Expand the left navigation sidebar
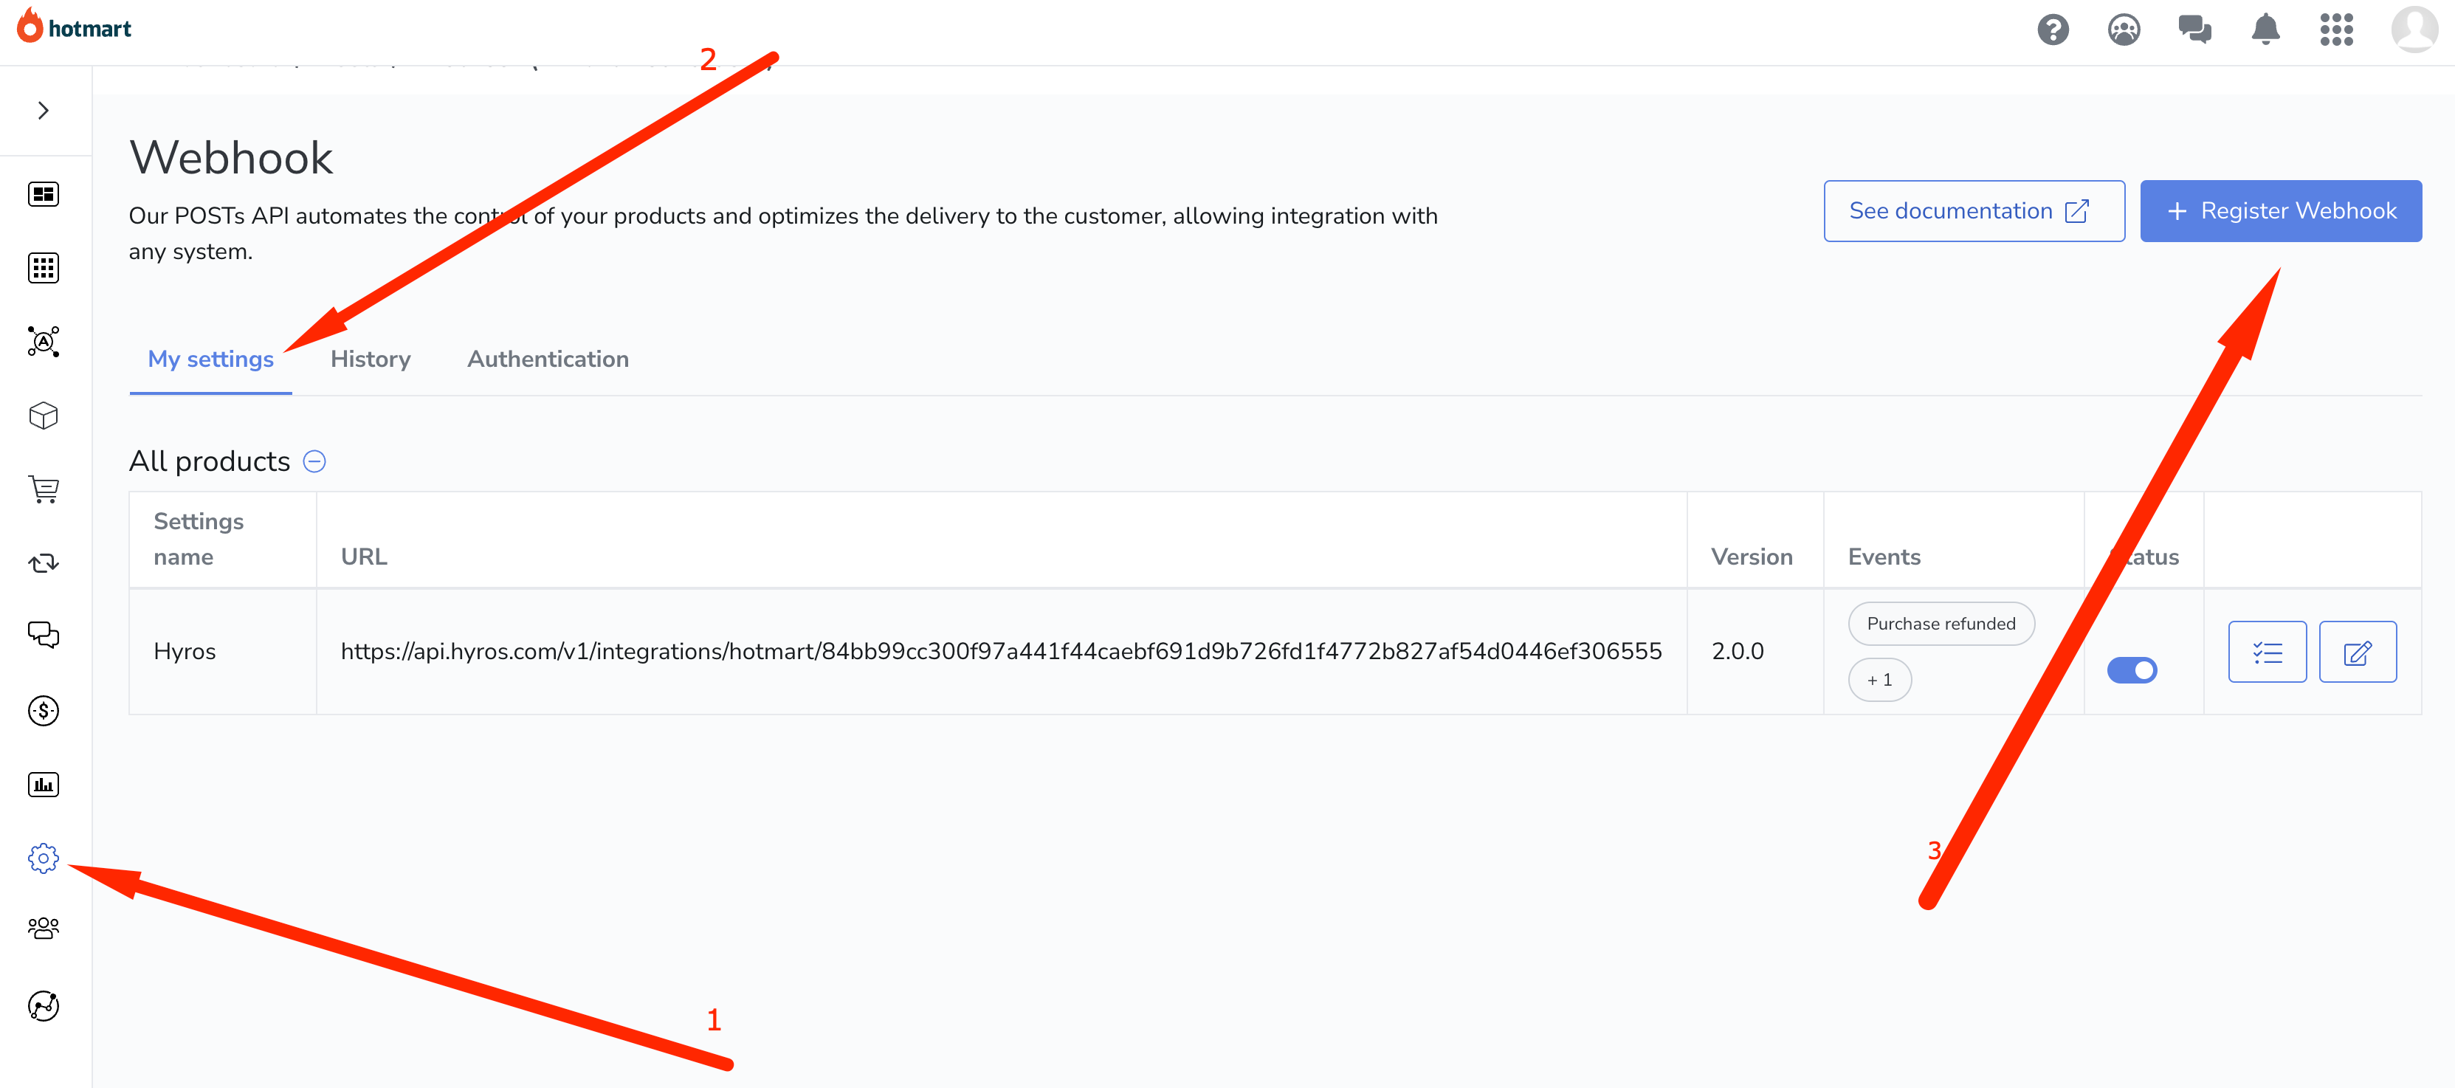This screenshot has height=1088, width=2455. click(42, 109)
